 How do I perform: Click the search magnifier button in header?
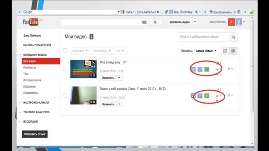coord(155,22)
